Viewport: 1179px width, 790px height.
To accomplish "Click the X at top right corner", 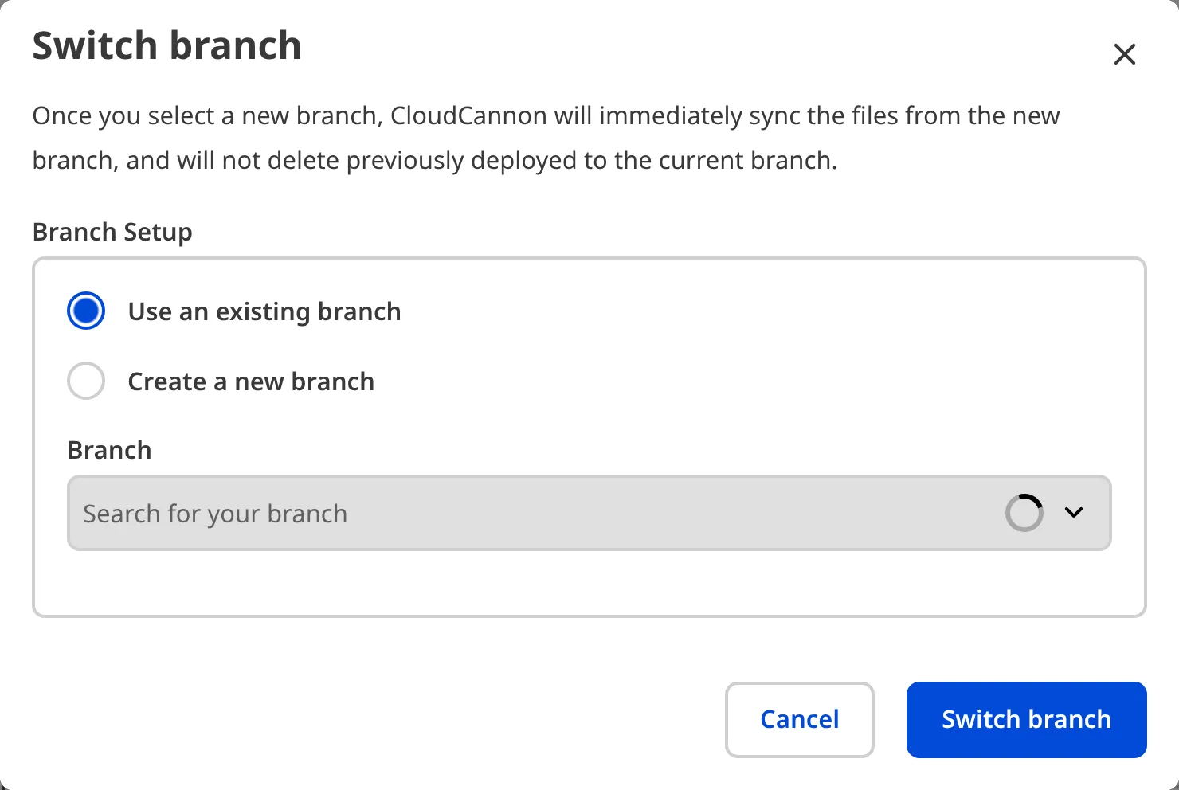I will 1124,54.
